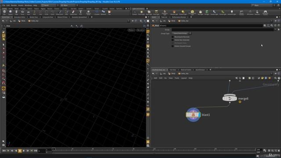Screen dimensions: 281x158
Task: Select the Sphere shelf tool
Action: 11,12
